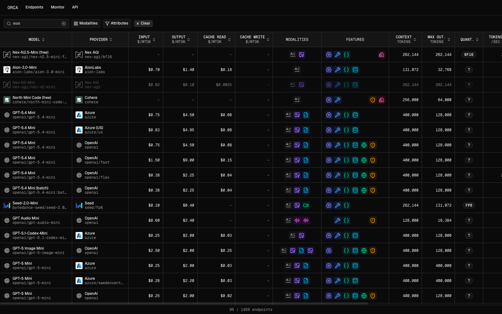Click the Clear filters button

[x=143, y=24]
